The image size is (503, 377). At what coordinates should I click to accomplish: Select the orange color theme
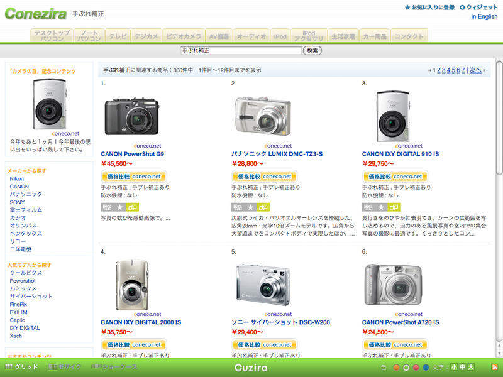[x=396, y=368]
